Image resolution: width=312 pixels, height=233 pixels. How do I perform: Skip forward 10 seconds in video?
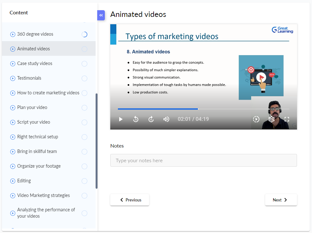pyautogui.click(x=151, y=119)
